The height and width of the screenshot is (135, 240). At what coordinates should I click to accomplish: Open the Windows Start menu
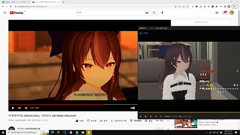(x=3, y=132)
